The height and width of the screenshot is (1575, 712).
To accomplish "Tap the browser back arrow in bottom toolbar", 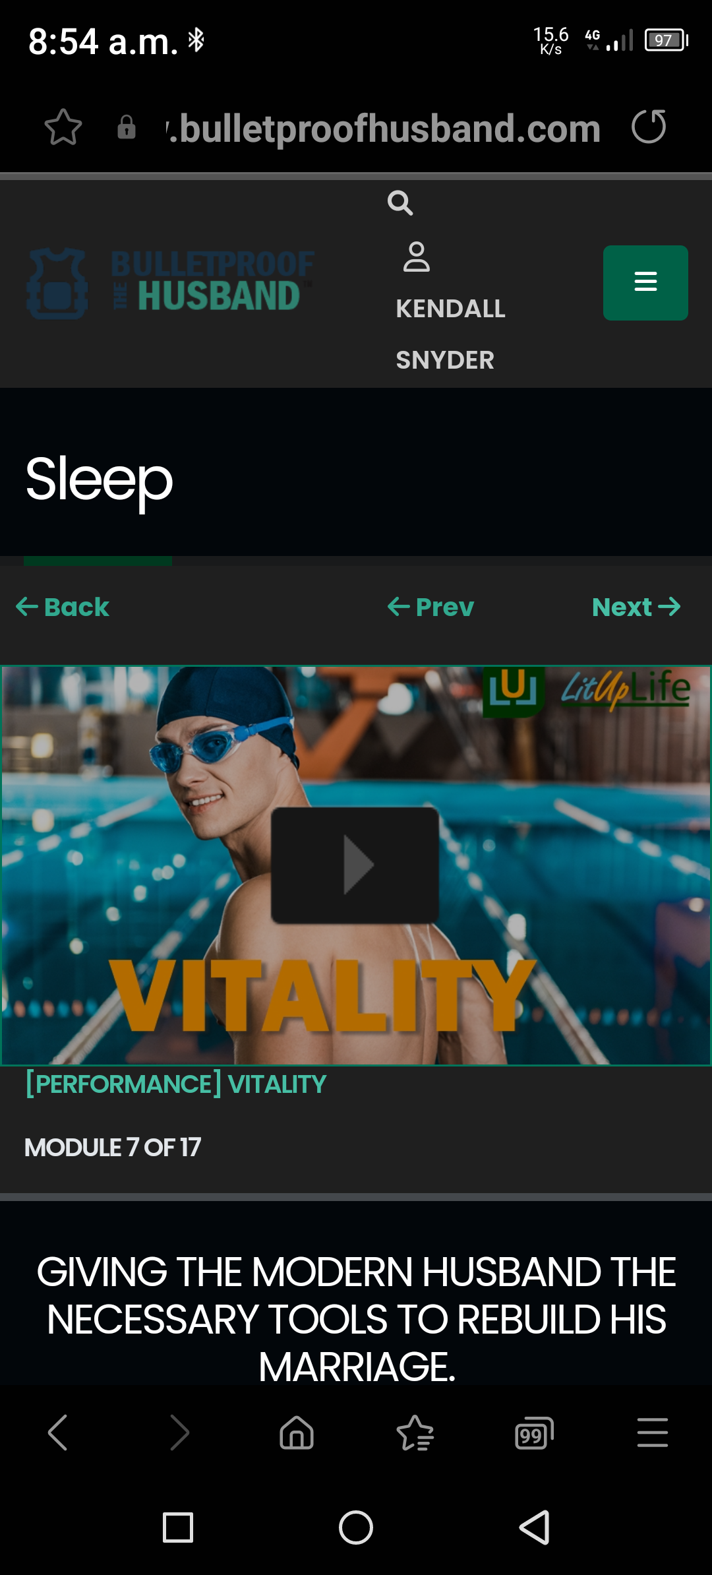I will [58, 1433].
